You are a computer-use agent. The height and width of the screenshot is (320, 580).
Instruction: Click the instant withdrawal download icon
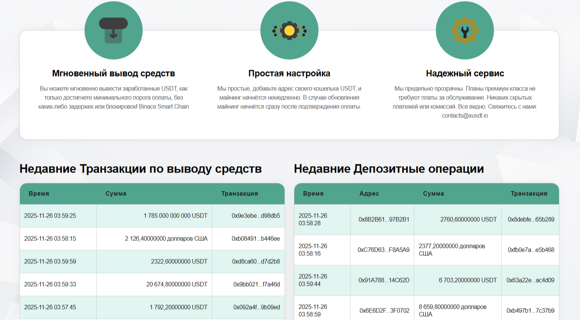point(114,30)
